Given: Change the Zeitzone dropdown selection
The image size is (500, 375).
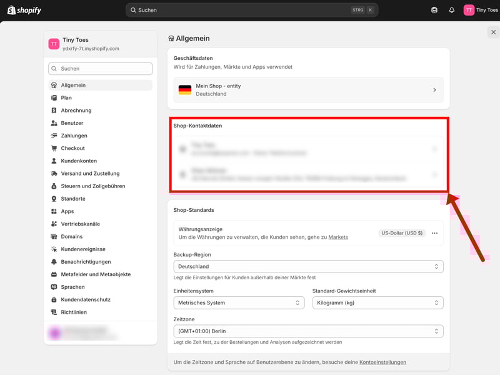Looking at the screenshot, I should (x=308, y=331).
